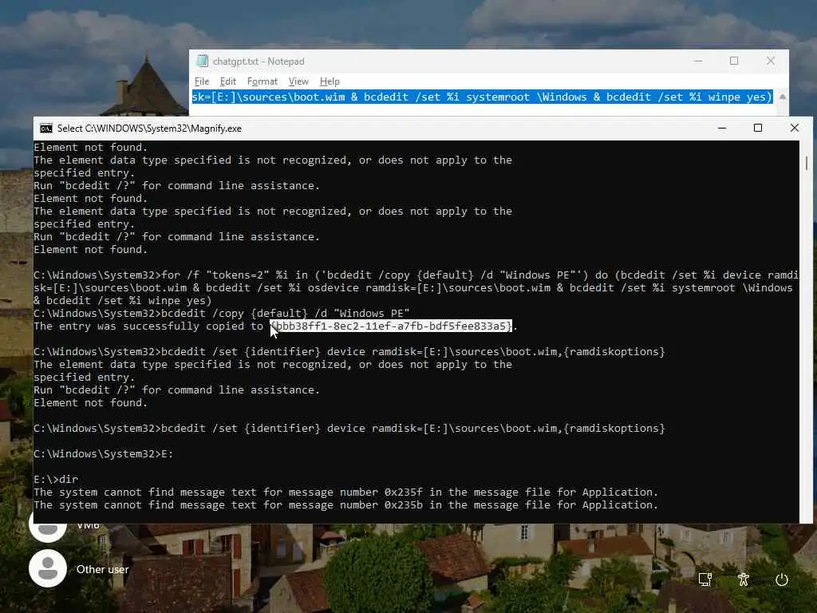The height and width of the screenshot is (613, 817).
Task: Click the highlighted GUID bbb38ff1-8ec2-11ef-a7fb-bdf5fee833a5
Action: click(391, 326)
